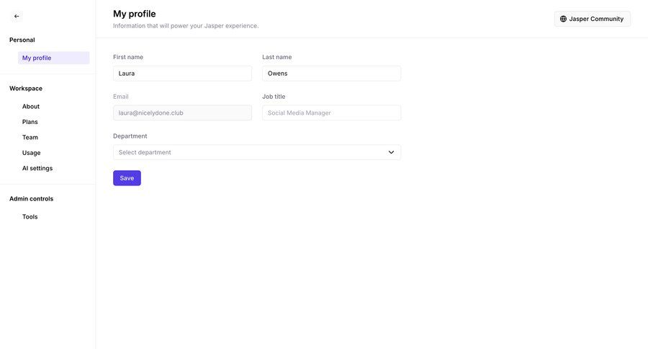Viewport: 648px width, 349px height.
Task: Click the back arrow icon
Action: 17,16
